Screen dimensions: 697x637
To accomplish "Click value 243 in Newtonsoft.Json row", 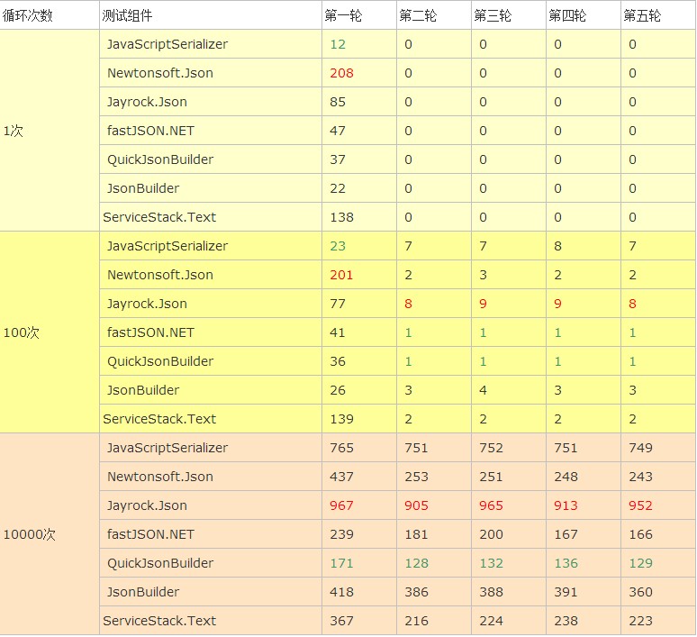I will 640,477.
